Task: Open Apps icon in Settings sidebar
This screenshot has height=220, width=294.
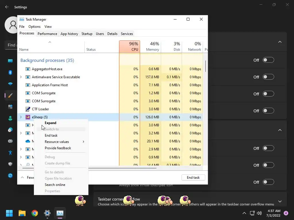Action: click(10, 107)
